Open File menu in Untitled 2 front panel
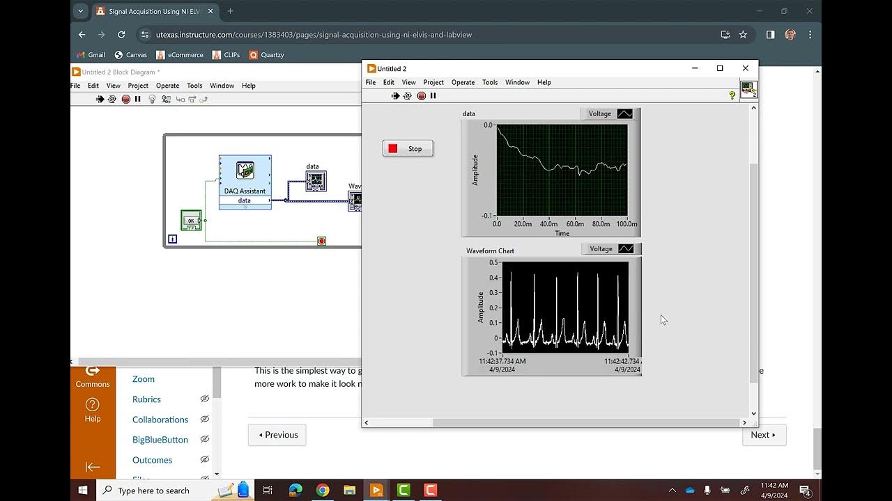 click(x=371, y=82)
